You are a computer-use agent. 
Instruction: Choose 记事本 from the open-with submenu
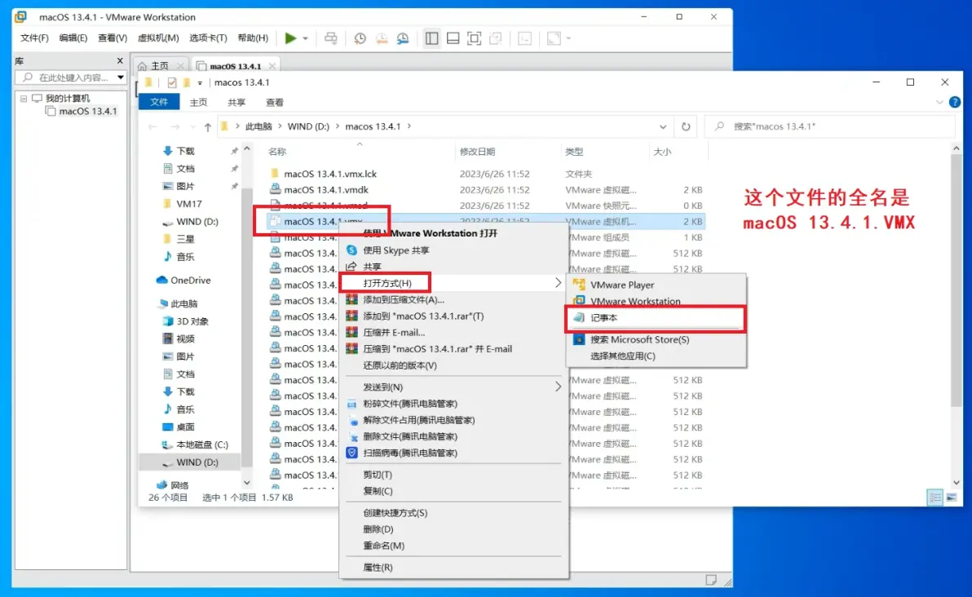tap(656, 318)
